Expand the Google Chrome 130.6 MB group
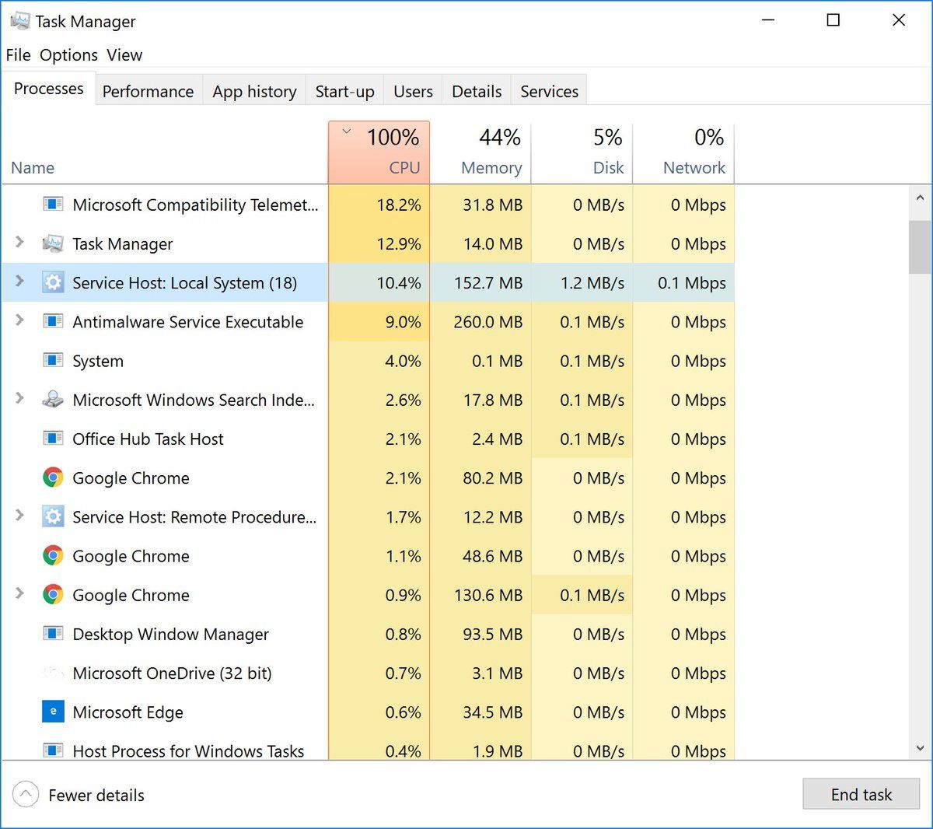 [19, 594]
